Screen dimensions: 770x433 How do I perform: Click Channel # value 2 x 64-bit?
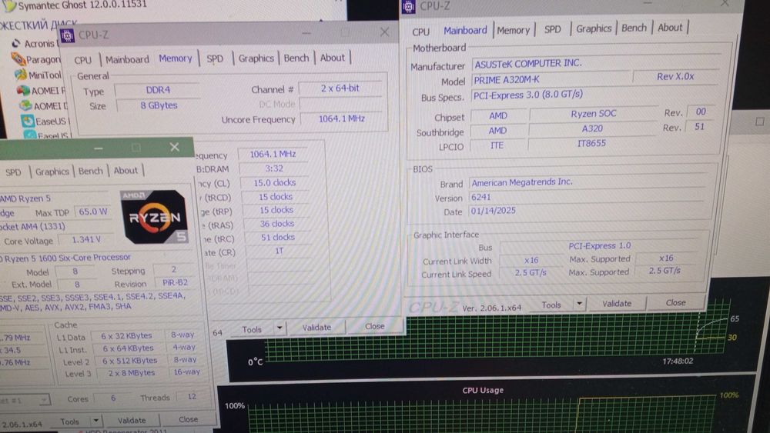click(340, 88)
